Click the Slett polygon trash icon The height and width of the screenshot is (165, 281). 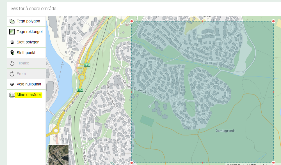pos(12,42)
